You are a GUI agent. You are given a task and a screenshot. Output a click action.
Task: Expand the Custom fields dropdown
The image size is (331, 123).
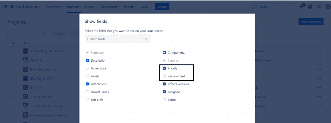pyautogui.click(x=118, y=39)
